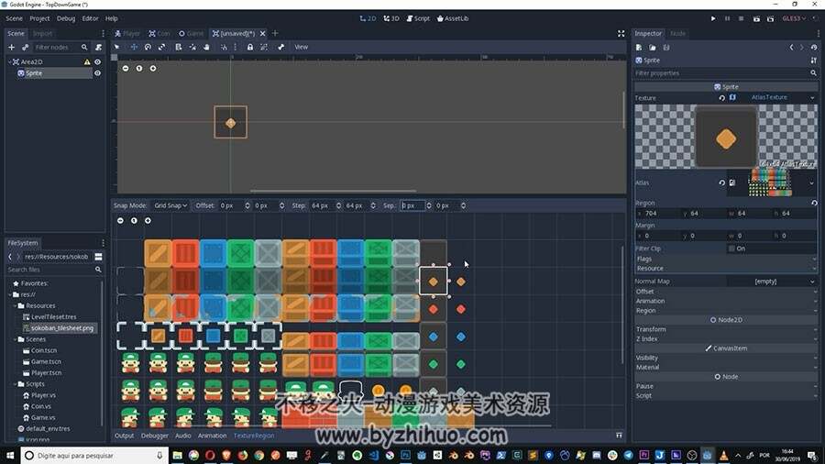Open the Debug menu
The width and height of the screenshot is (825, 464).
[x=66, y=18]
